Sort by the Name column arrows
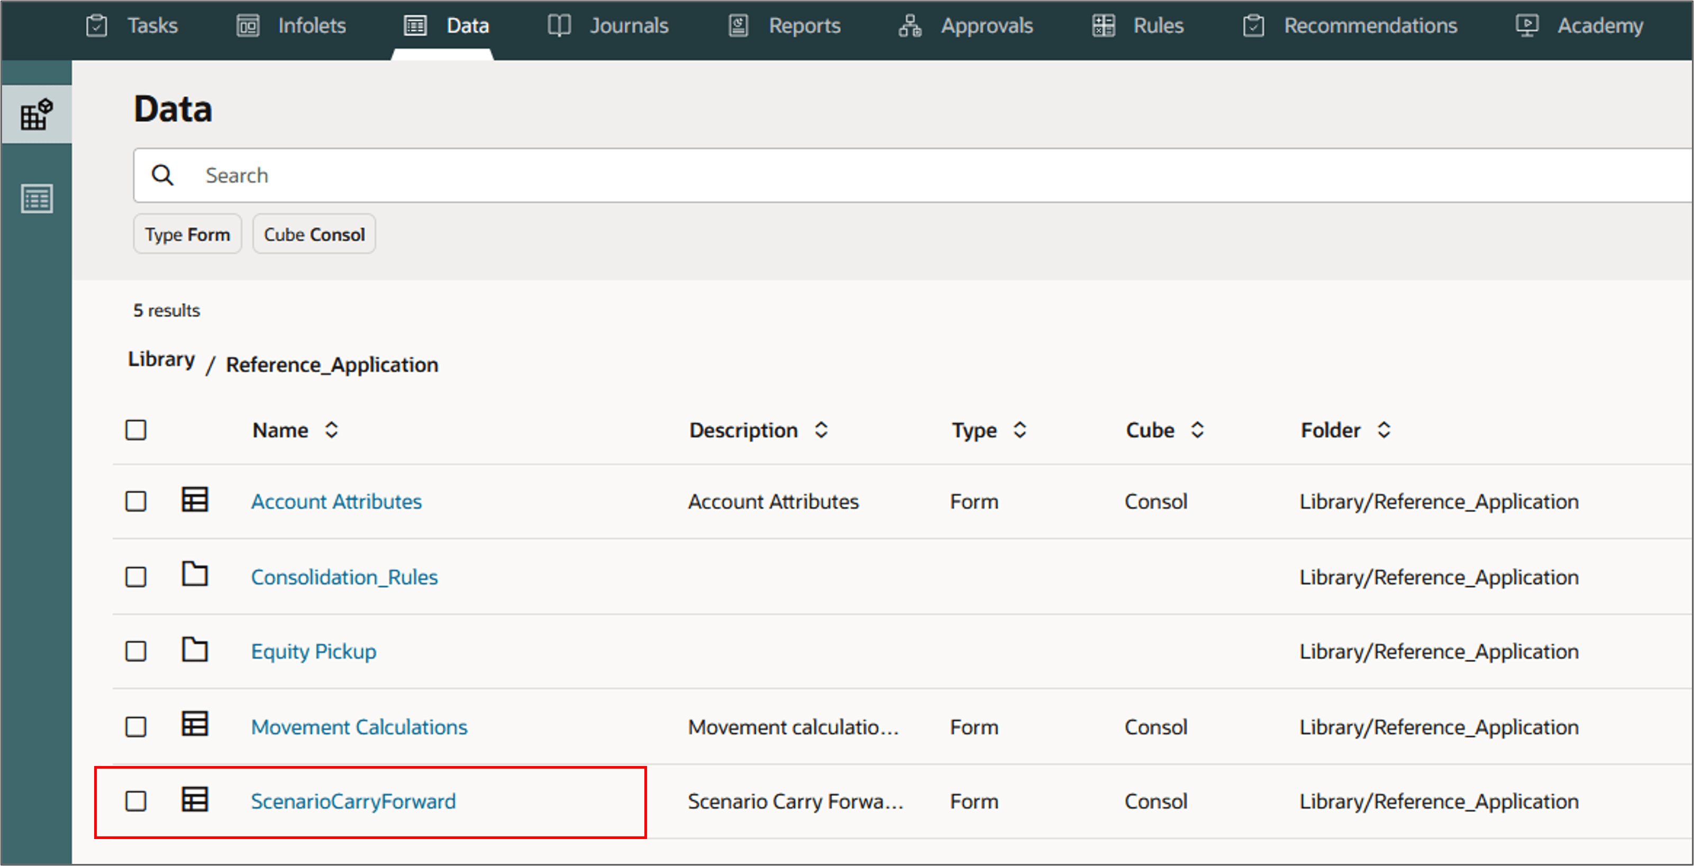1694x866 pixels. [x=331, y=430]
